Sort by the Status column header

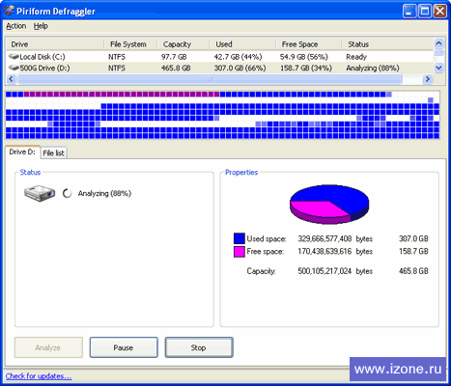pyautogui.click(x=387, y=44)
